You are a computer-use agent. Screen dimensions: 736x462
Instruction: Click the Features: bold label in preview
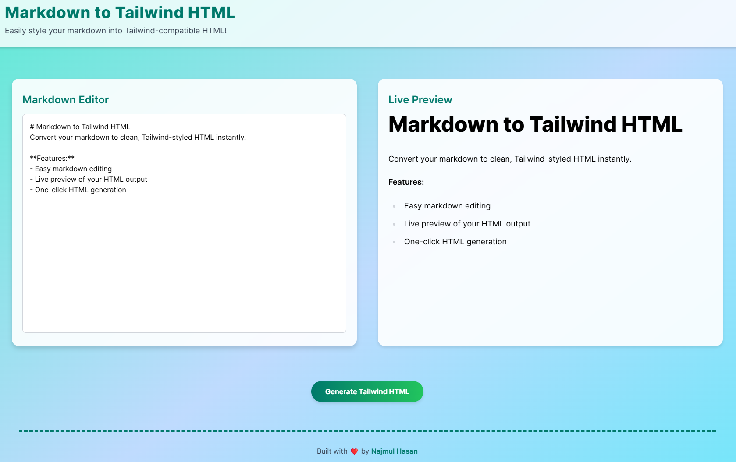click(x=406, y=182)
